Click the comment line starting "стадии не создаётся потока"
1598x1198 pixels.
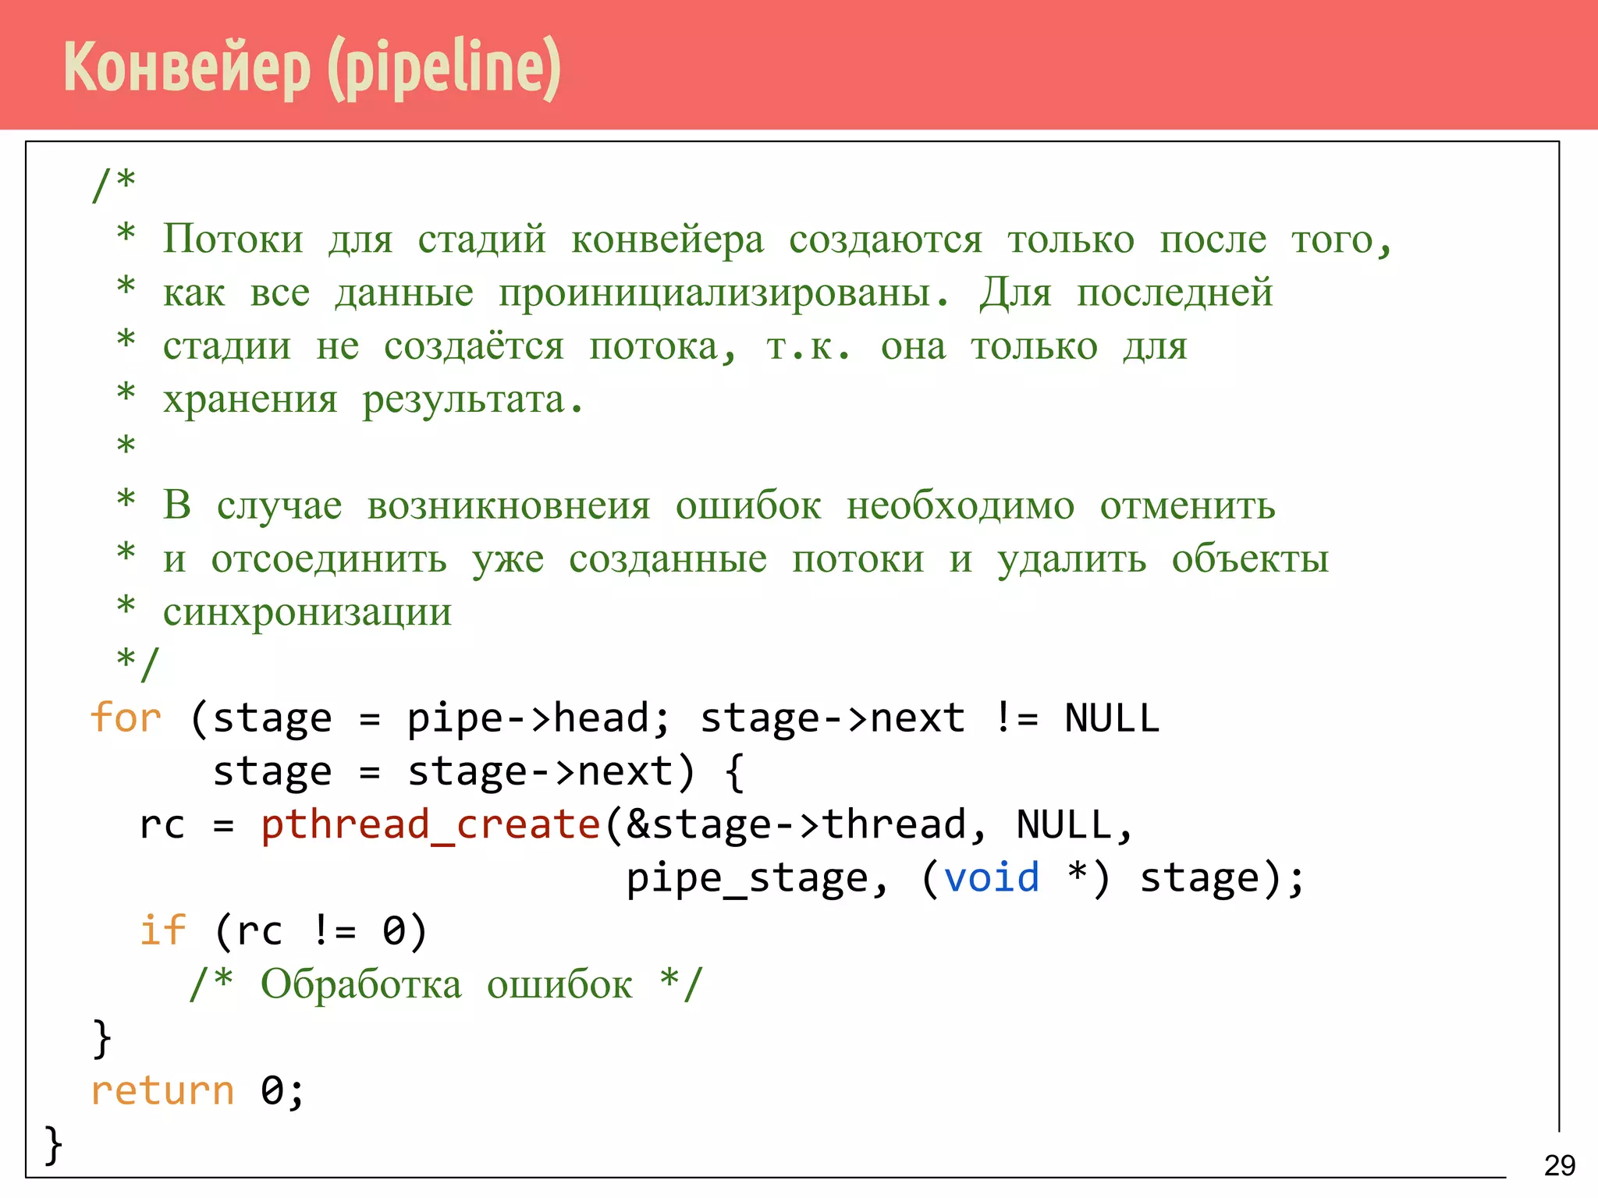[675, 346]
